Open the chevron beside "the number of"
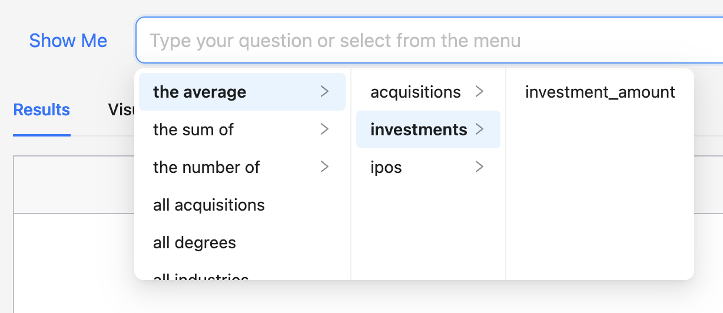723x313 pixels. 324,167
